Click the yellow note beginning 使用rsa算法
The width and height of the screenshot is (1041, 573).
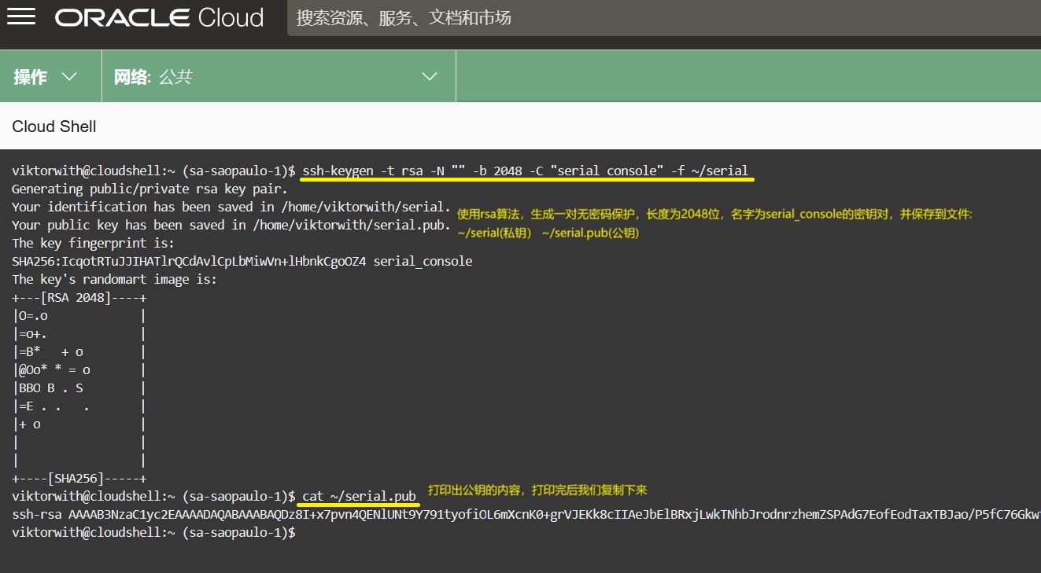click(x=714, y=214)
